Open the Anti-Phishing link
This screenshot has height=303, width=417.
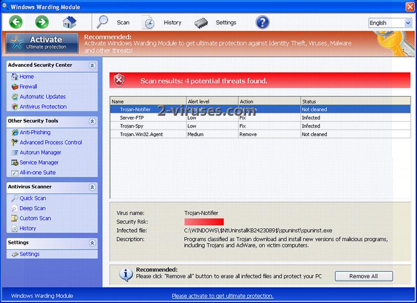pos(35,133)
